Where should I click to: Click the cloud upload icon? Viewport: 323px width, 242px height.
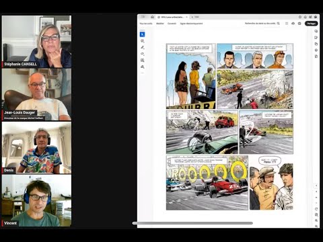293,24
